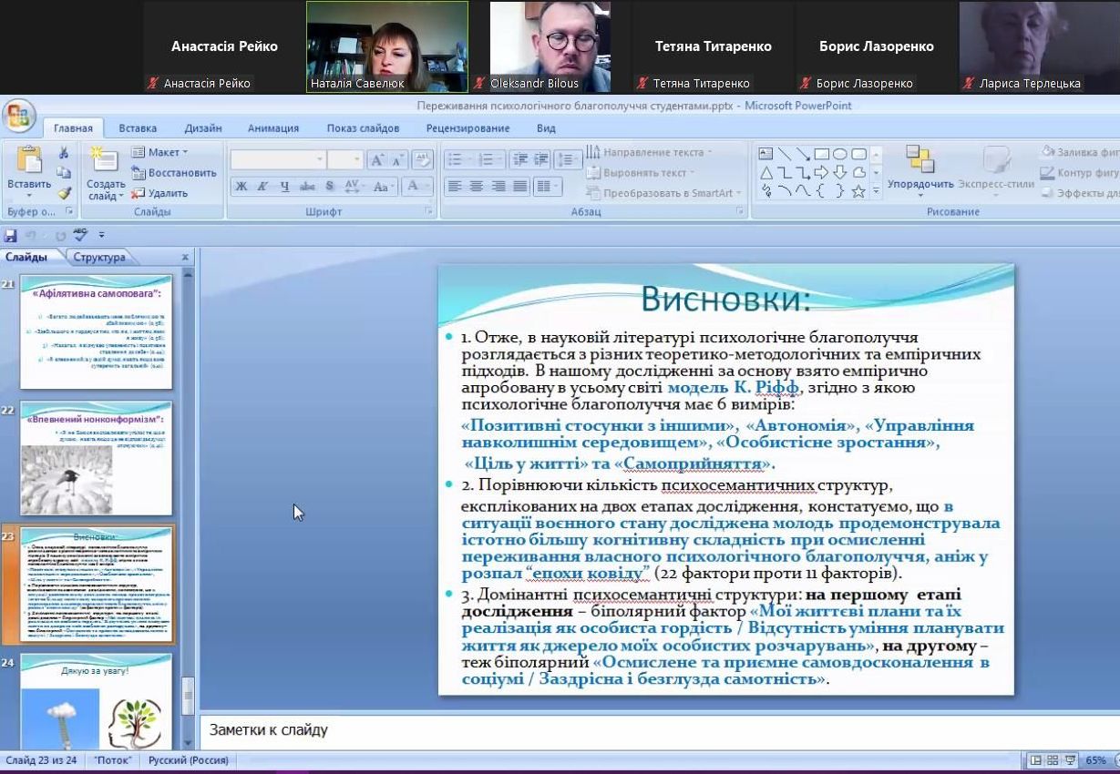Toggle underline (Ч) formatting
Viewport: 1120px width, 774px height.
coord(284,187)
